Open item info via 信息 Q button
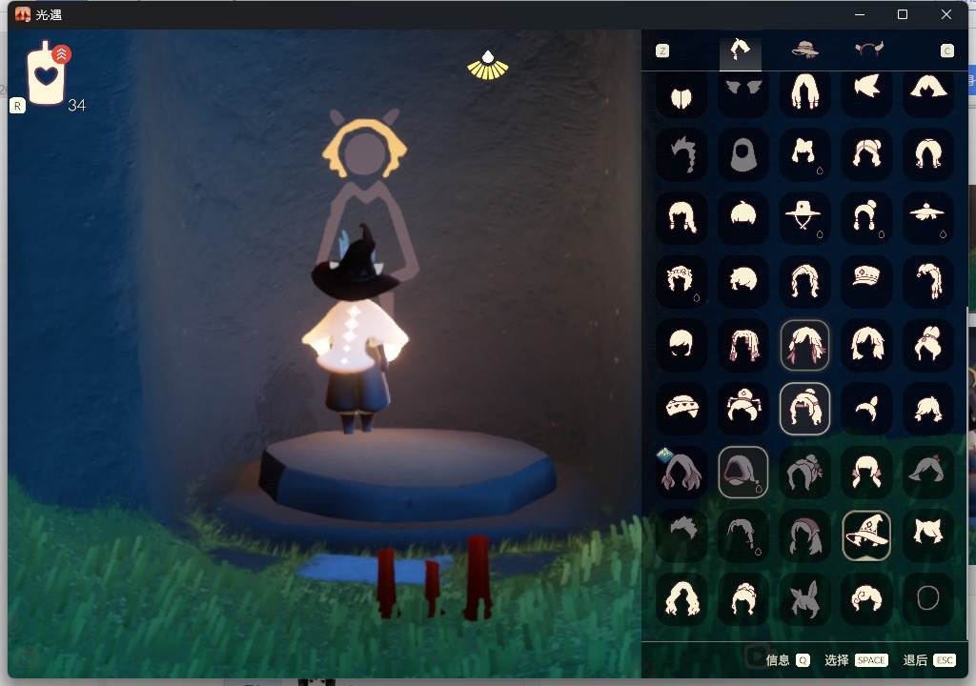This screenshot has width=976, height=686. tap(787, 660)
